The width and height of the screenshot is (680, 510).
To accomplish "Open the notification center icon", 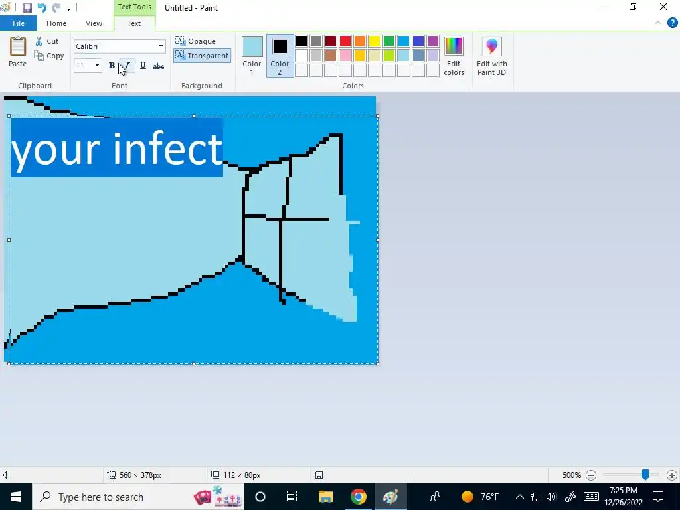I will click(x=658, y=497).
